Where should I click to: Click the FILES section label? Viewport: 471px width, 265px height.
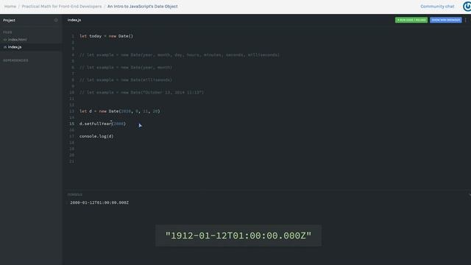(x=7, y=32)
